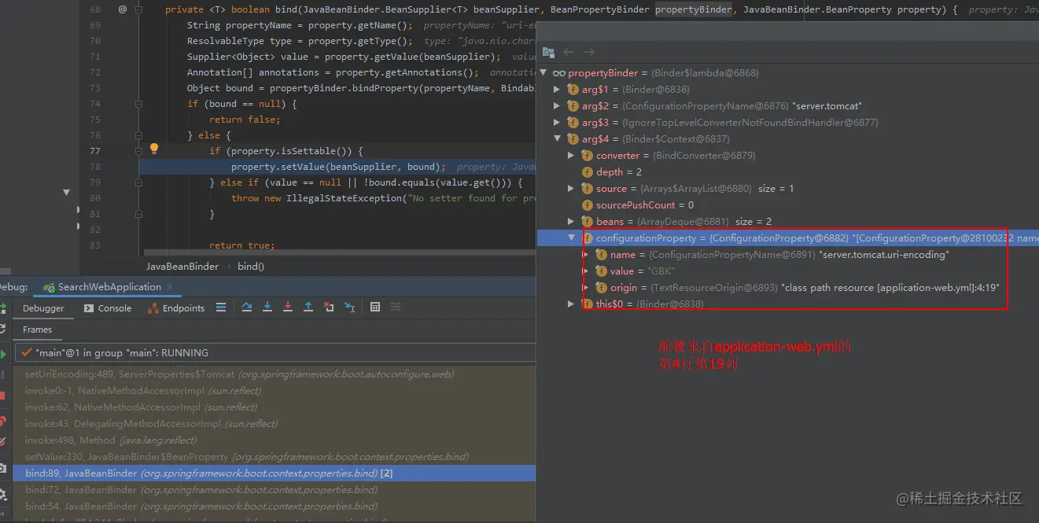Click the Show Execution Point icon
1039x523 pixels.
click(x=221, y=308)
